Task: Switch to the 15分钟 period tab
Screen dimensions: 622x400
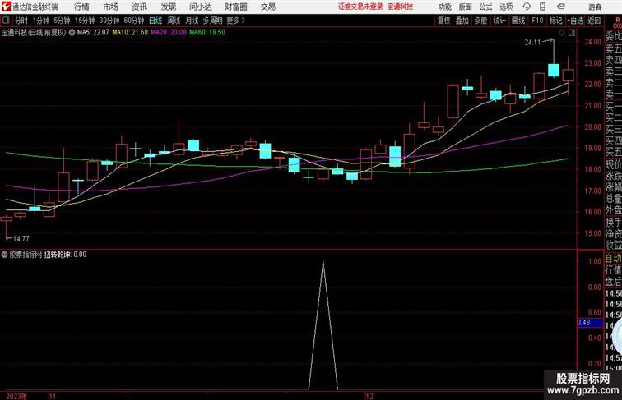Action: pos(85,21)
